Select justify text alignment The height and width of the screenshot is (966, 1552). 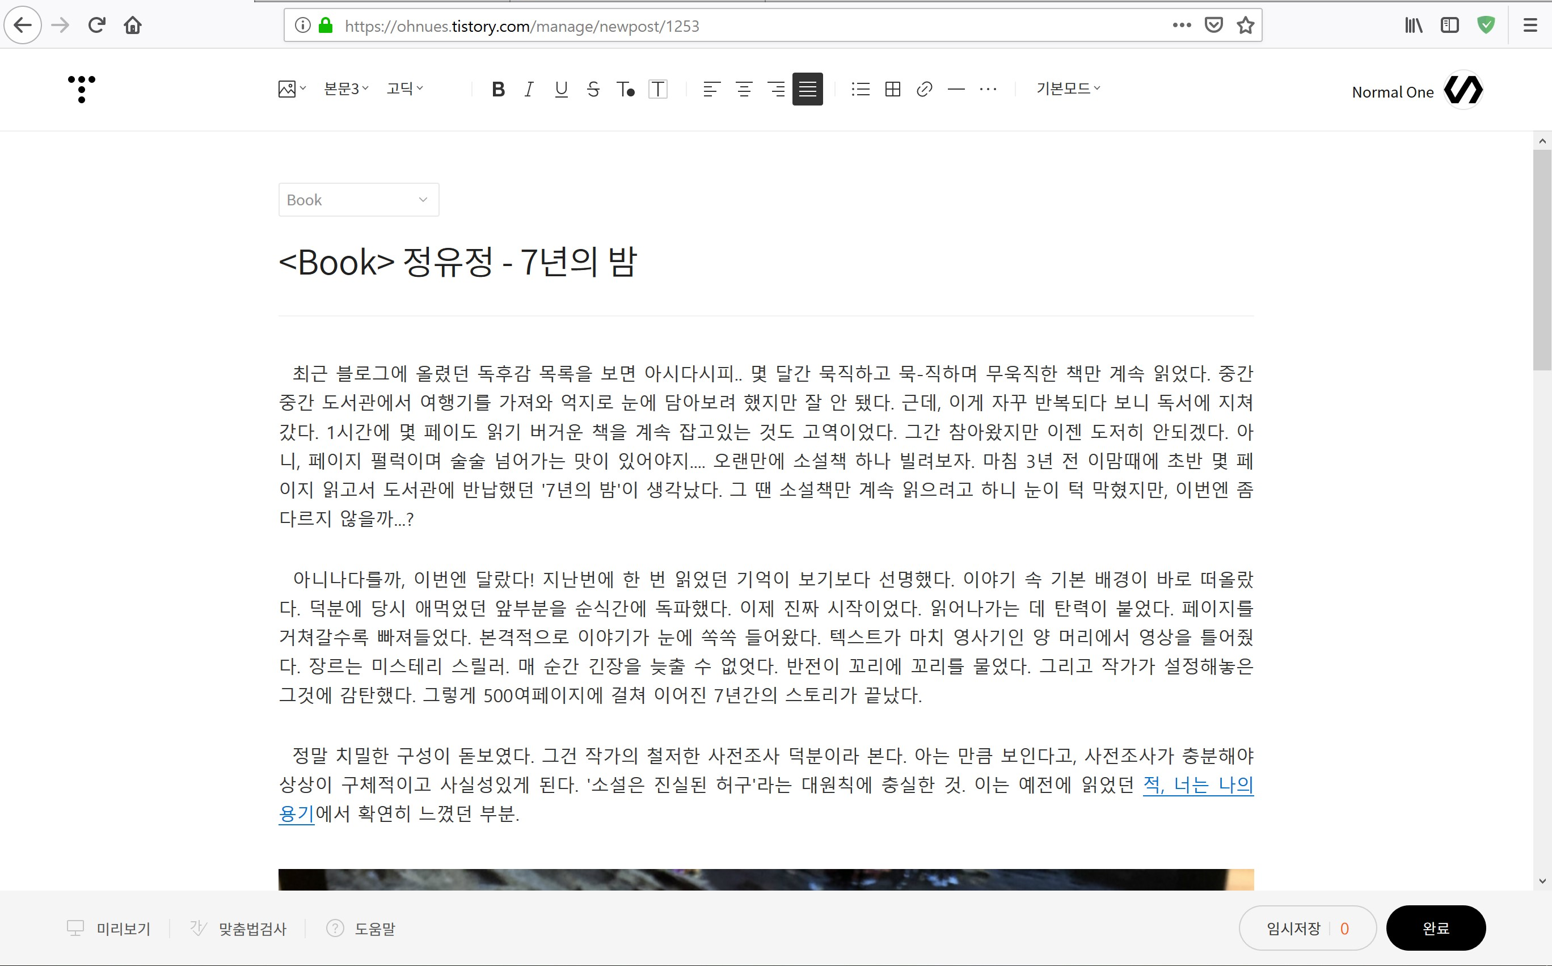point(807,89)
